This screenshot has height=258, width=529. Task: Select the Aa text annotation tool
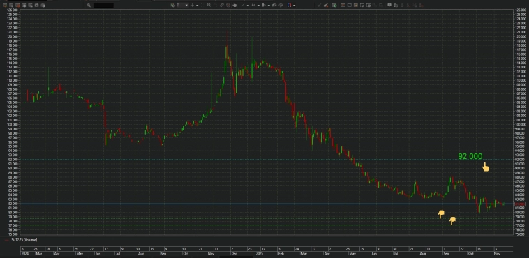point(253,5)
